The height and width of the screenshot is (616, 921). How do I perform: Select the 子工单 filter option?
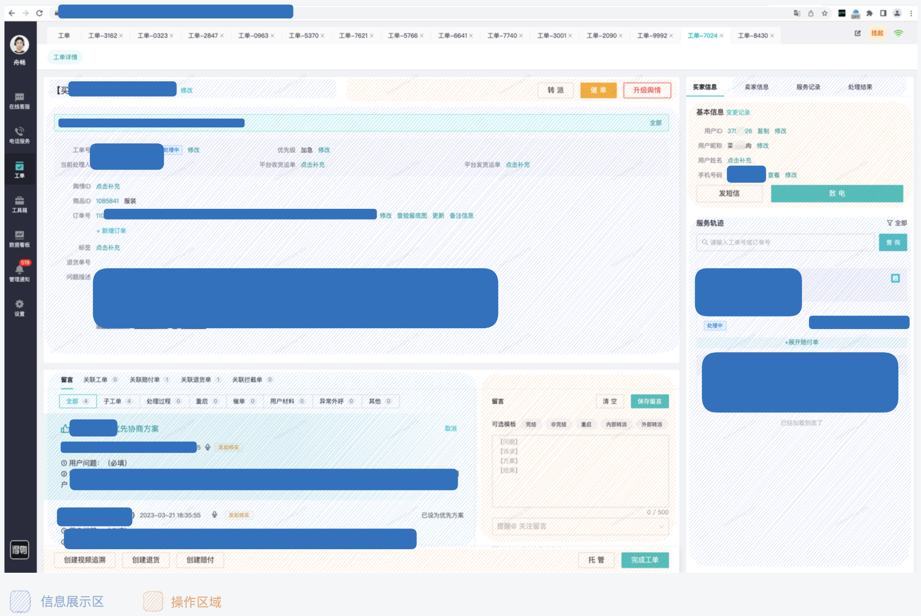pos(117,401)
